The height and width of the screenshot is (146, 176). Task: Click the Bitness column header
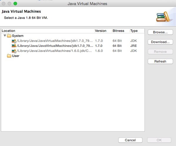(121, 31)
